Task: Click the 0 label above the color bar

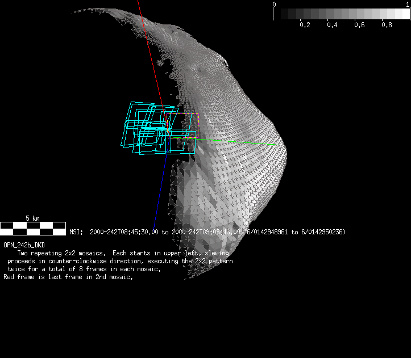Action: [x=275, y=4]
